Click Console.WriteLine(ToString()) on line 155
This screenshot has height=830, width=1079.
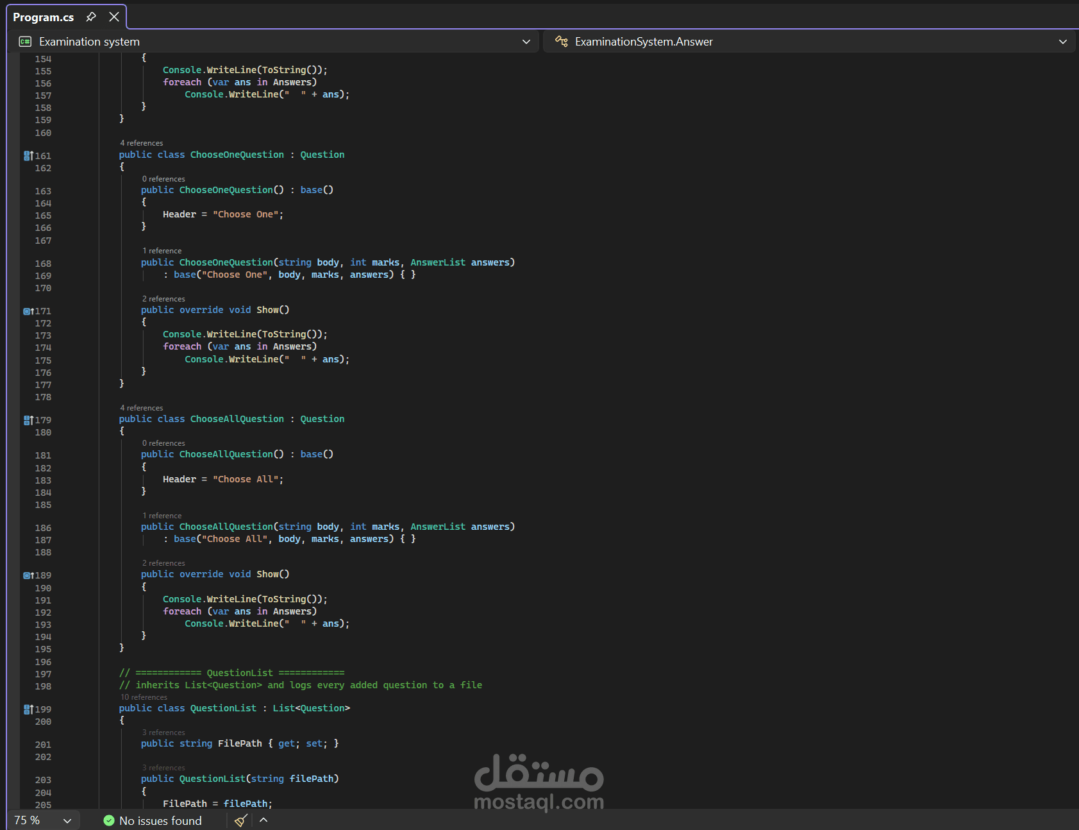click(245, 70)
